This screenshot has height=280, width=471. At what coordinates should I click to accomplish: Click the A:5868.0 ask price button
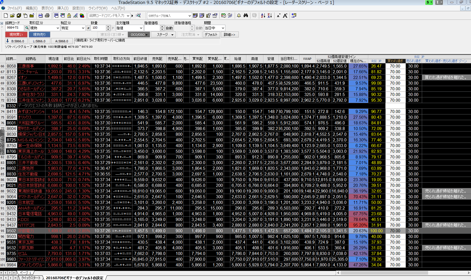click(x=62, y=41)
